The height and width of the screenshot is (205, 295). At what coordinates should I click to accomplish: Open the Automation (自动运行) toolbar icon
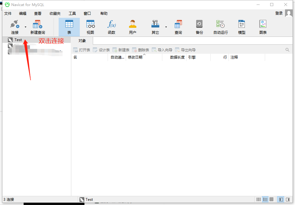pos(221,24)
